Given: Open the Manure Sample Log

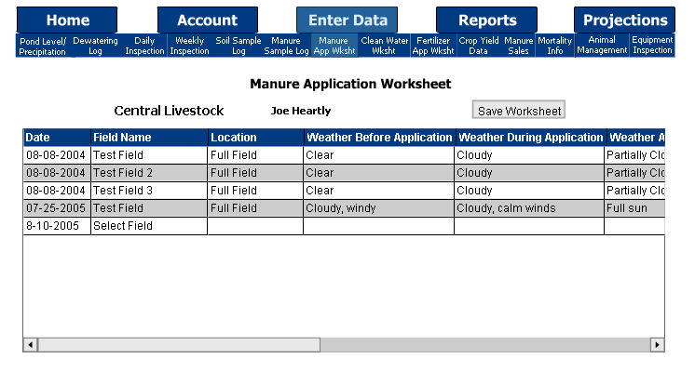Looking at the screenshot, I should pyautogui.click(x=286, y=46).
